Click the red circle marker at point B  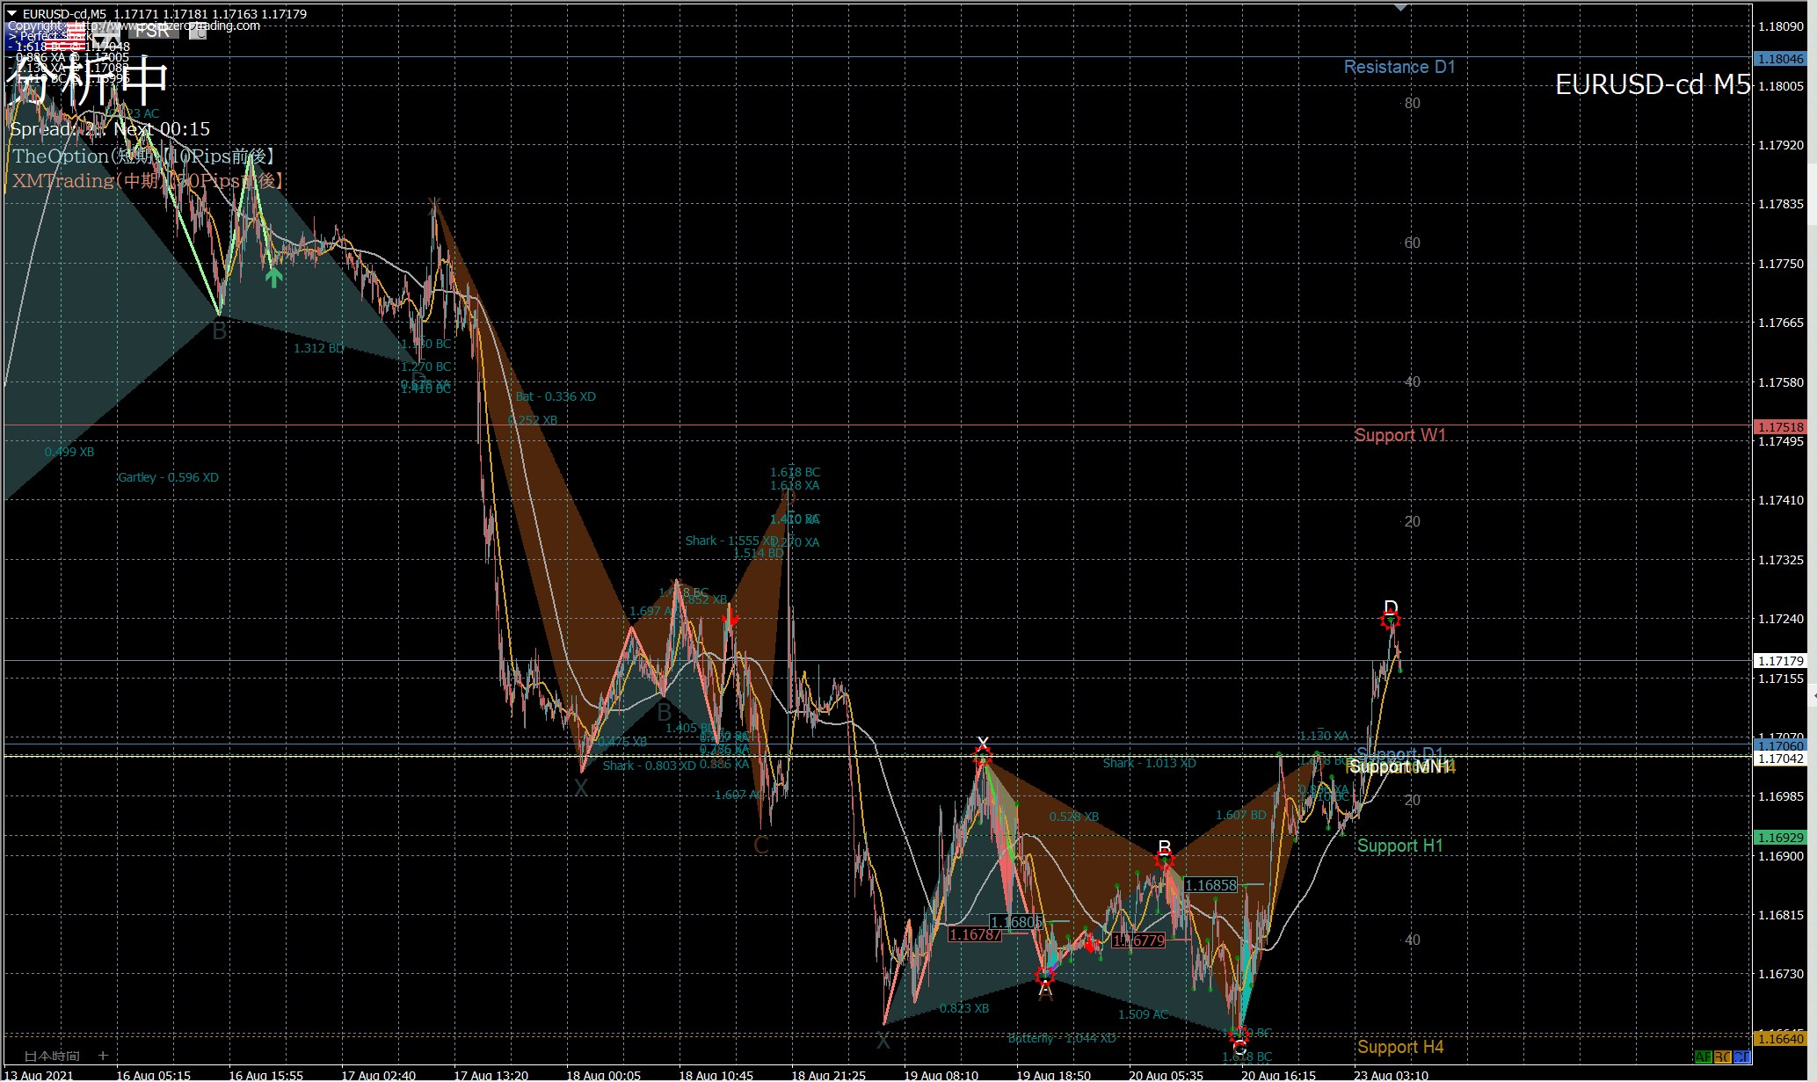1164,861
